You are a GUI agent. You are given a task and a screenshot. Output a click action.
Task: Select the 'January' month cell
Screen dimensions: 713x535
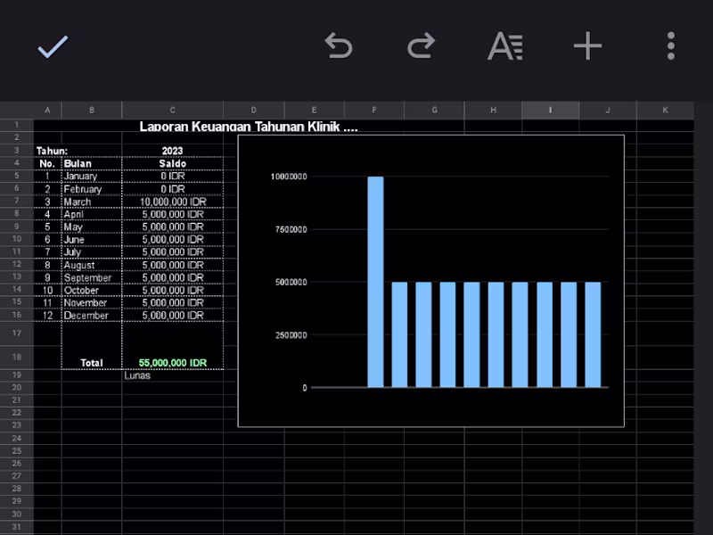90,176
